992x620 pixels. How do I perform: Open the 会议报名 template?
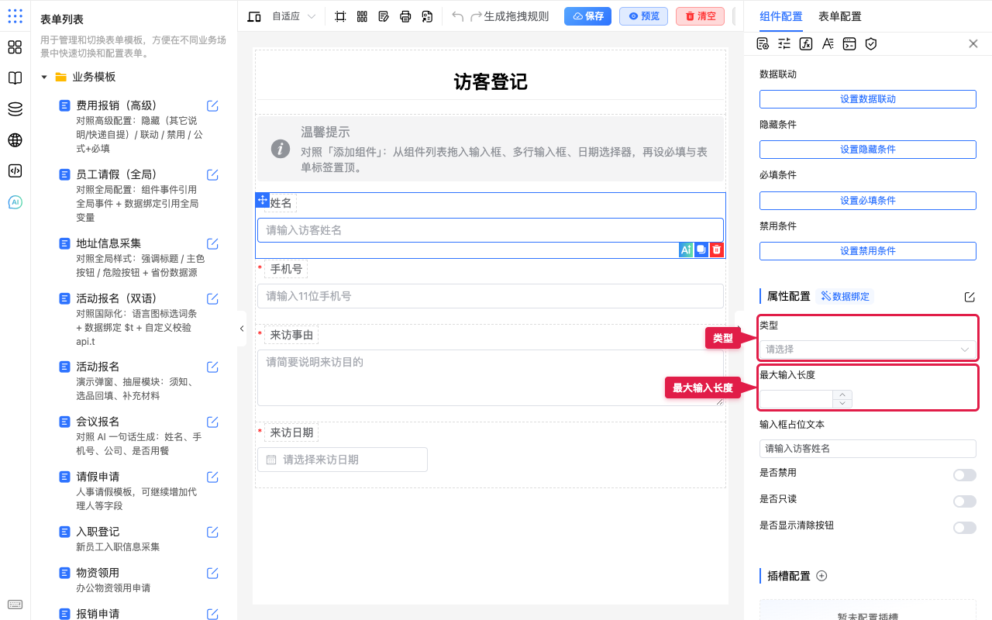pyautogui.click(x=98, y=422)
